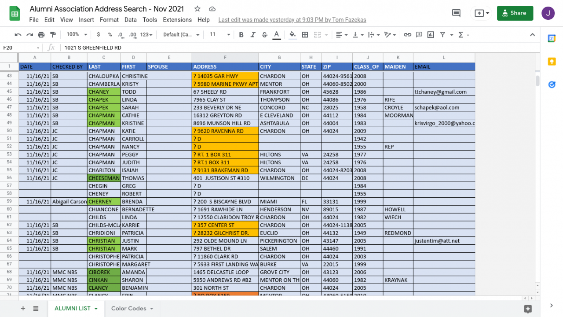This screenshot has width=563, height=317.
Task: Check the cloud save status icon
Action: tap(212, 9)
